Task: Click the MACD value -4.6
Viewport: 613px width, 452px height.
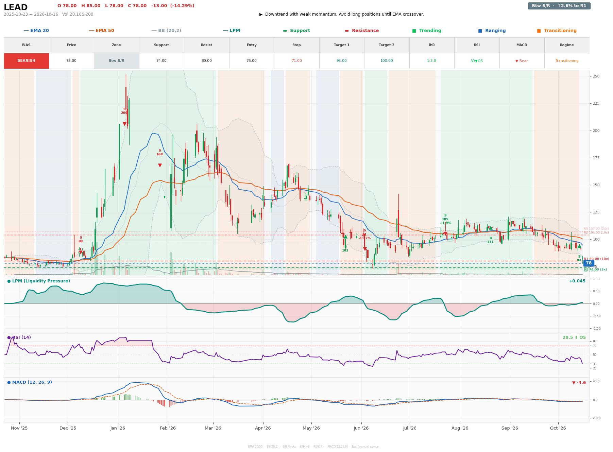Action: pyautogui.click(x=579, y=383)
